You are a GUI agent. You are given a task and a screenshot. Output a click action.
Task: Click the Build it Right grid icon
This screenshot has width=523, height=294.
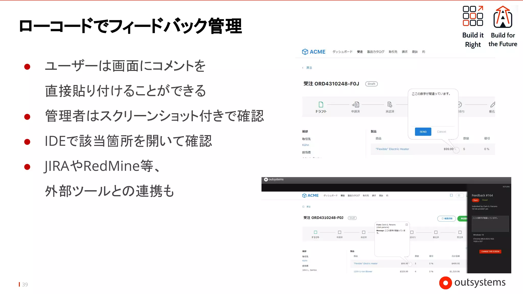click(x=473, y=16)
